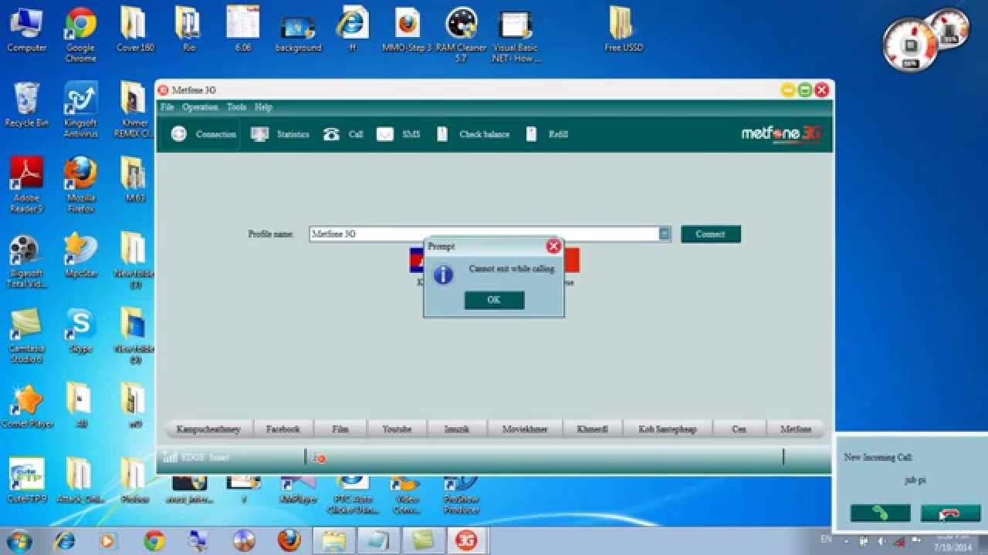Close the Prompt dialog
This screenshot has width=988, height=555.
point(553,247)
